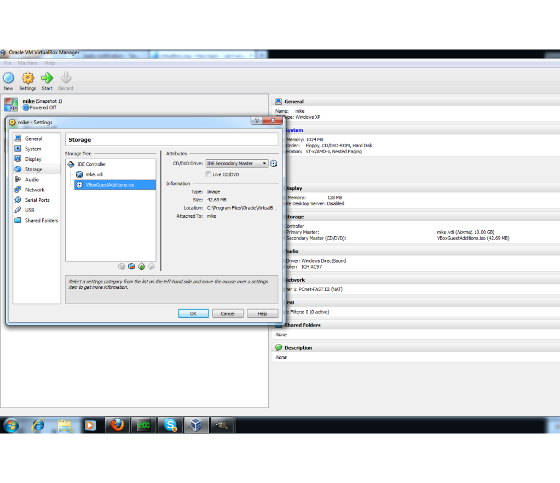This screenshot has height=483, width=560.
Task: Open the CD/DVD Drive dropdown
Action: point(236,164)
